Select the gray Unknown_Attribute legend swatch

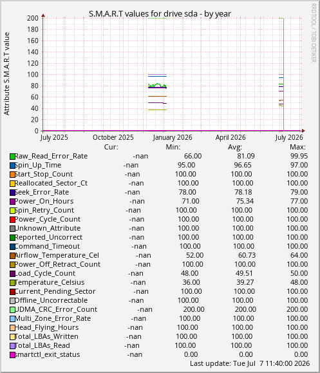point(12,229)
